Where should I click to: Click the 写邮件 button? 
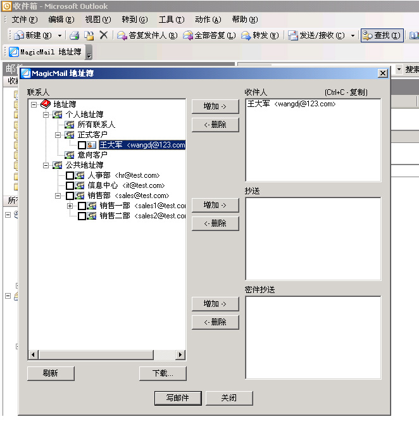(x=178, y=398)
